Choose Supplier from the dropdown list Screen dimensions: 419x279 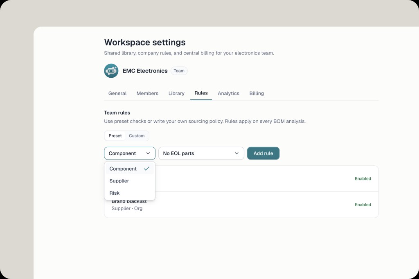click(130, 181)
